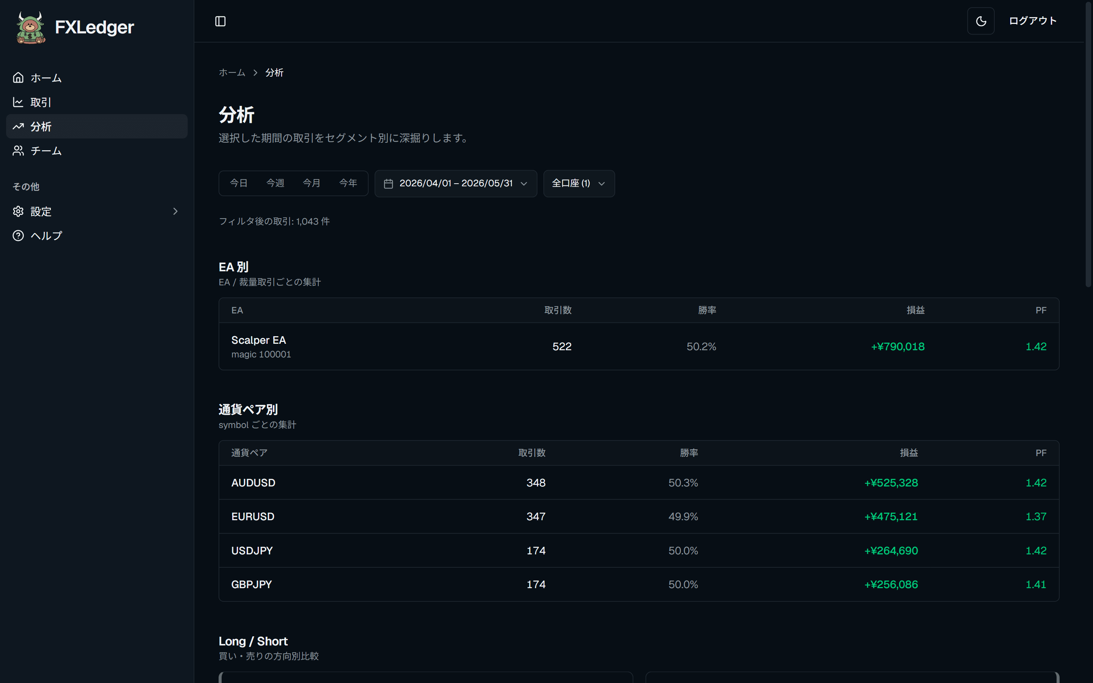The height and width of the screenshot is (683, 1093).
Task: Click the people icon beside チーム
Action: pyautogui.click(x=18, y=150)
